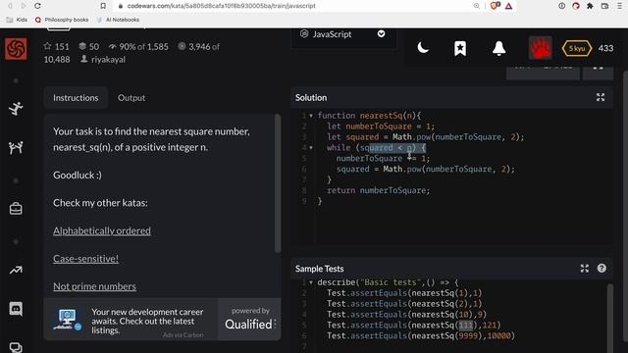628x353 pixels.
Task: Collapse the describe block fold arrow
Action: point(311,282)
